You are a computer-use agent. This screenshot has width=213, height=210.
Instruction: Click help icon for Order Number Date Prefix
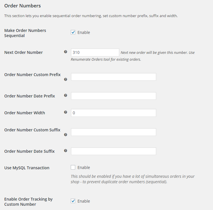[x=66, y=95]
